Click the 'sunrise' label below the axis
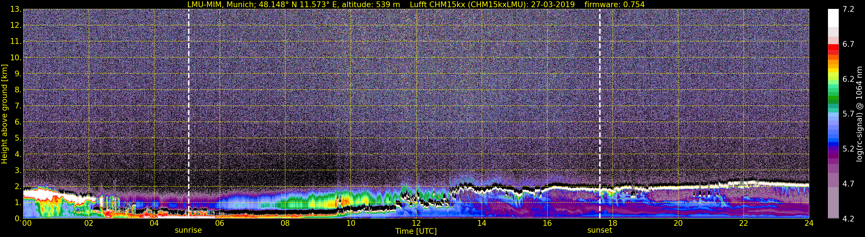Viewport: 865px width, 237px height. tap(188, 230)
